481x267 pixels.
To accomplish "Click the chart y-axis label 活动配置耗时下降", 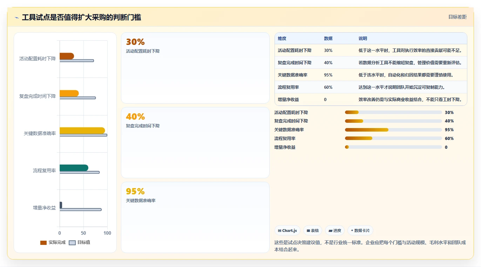I will click(x=38, y=59).
